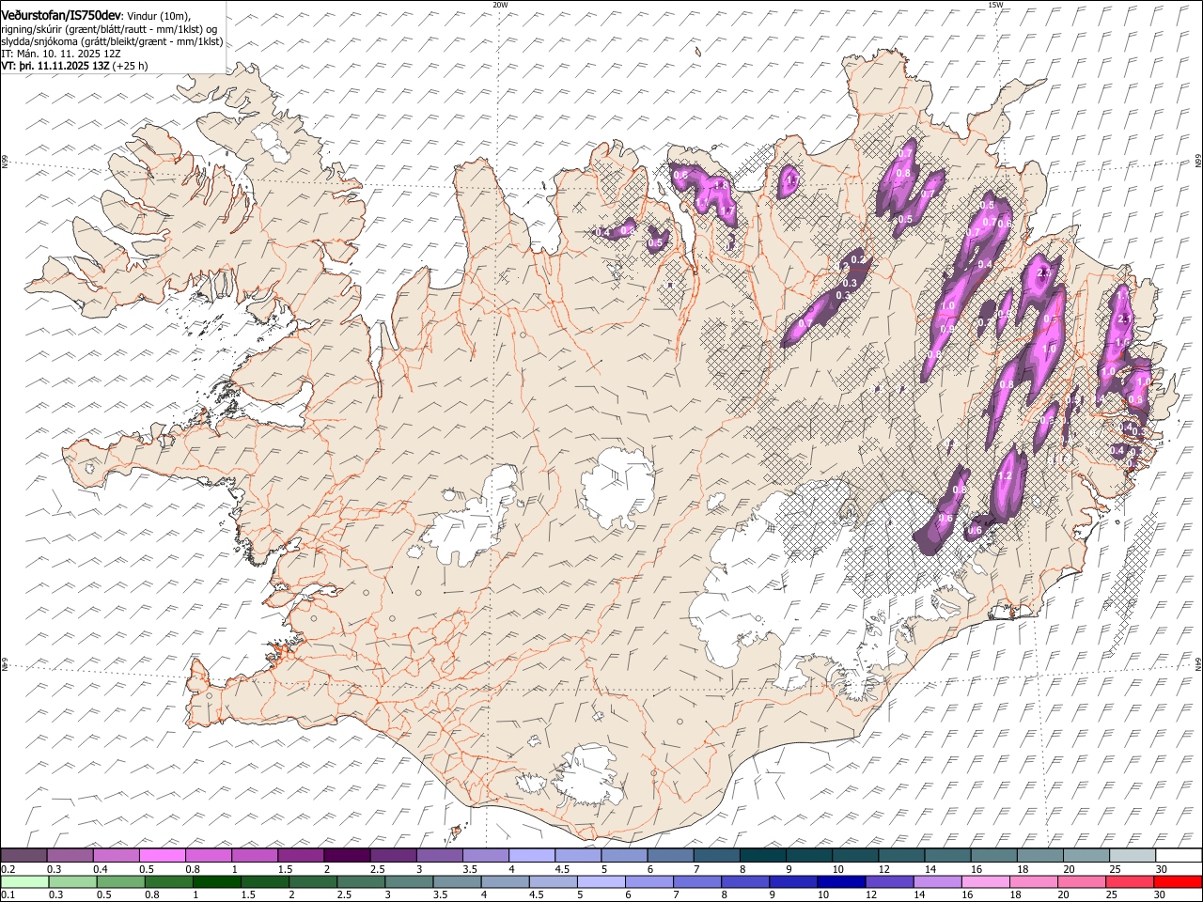
Task: Select the top-row legend swatch starting at 3.5
Action: 485,855
